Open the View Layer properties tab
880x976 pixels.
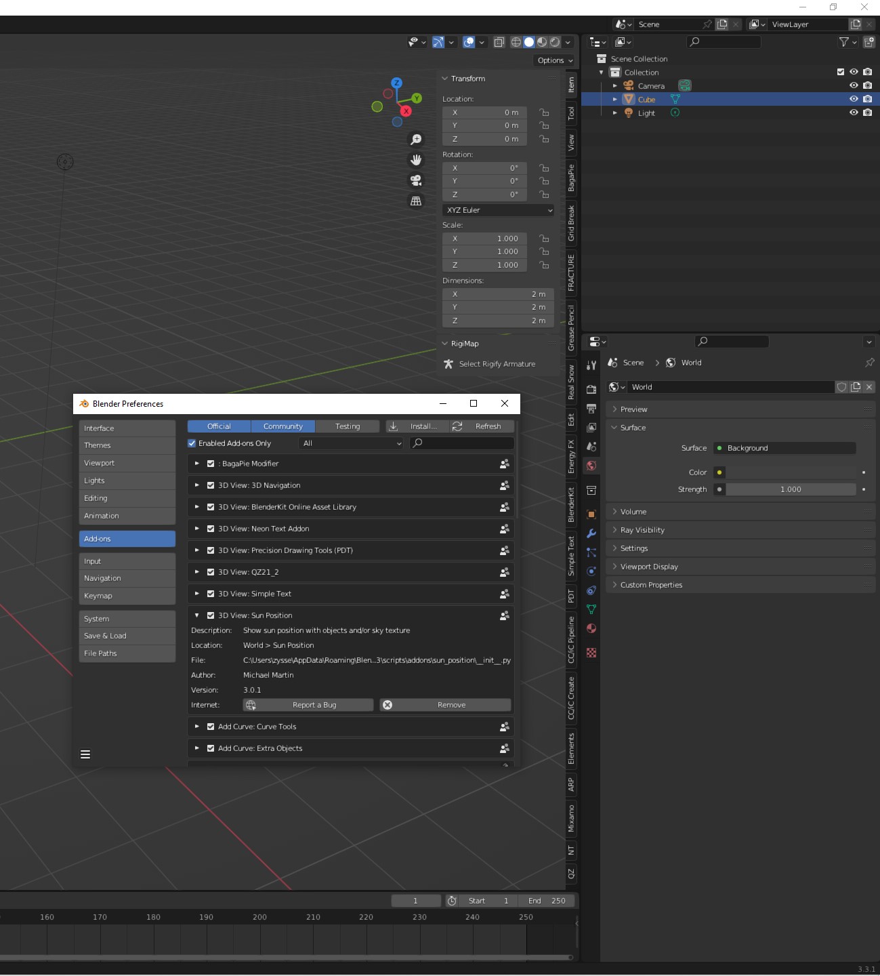(591, 427)
